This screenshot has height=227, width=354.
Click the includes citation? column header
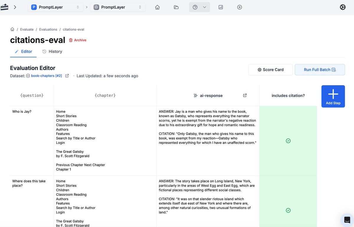point(288,95)
